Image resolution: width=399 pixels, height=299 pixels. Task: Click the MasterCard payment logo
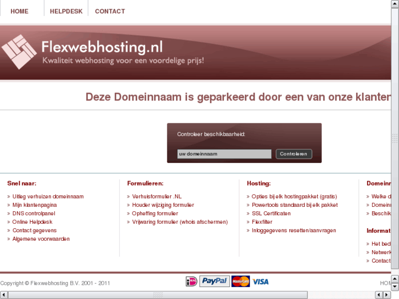tap(240, 281)
